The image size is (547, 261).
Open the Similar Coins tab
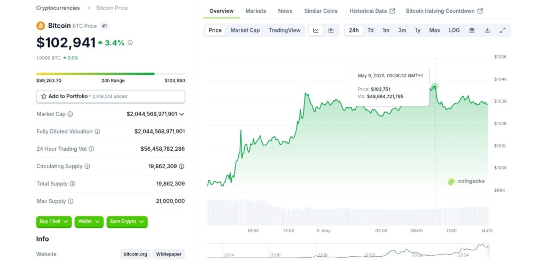tap(321, 11)
